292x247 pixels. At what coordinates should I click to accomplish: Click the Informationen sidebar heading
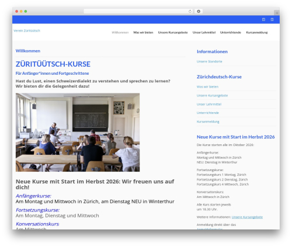[212, 51]
